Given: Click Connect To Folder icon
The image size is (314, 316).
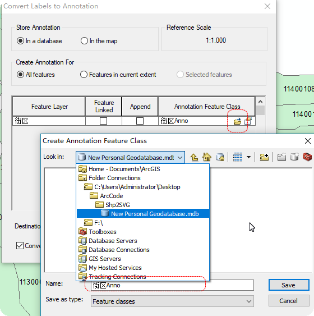Looking at the screenshot, I should point(264,157).
